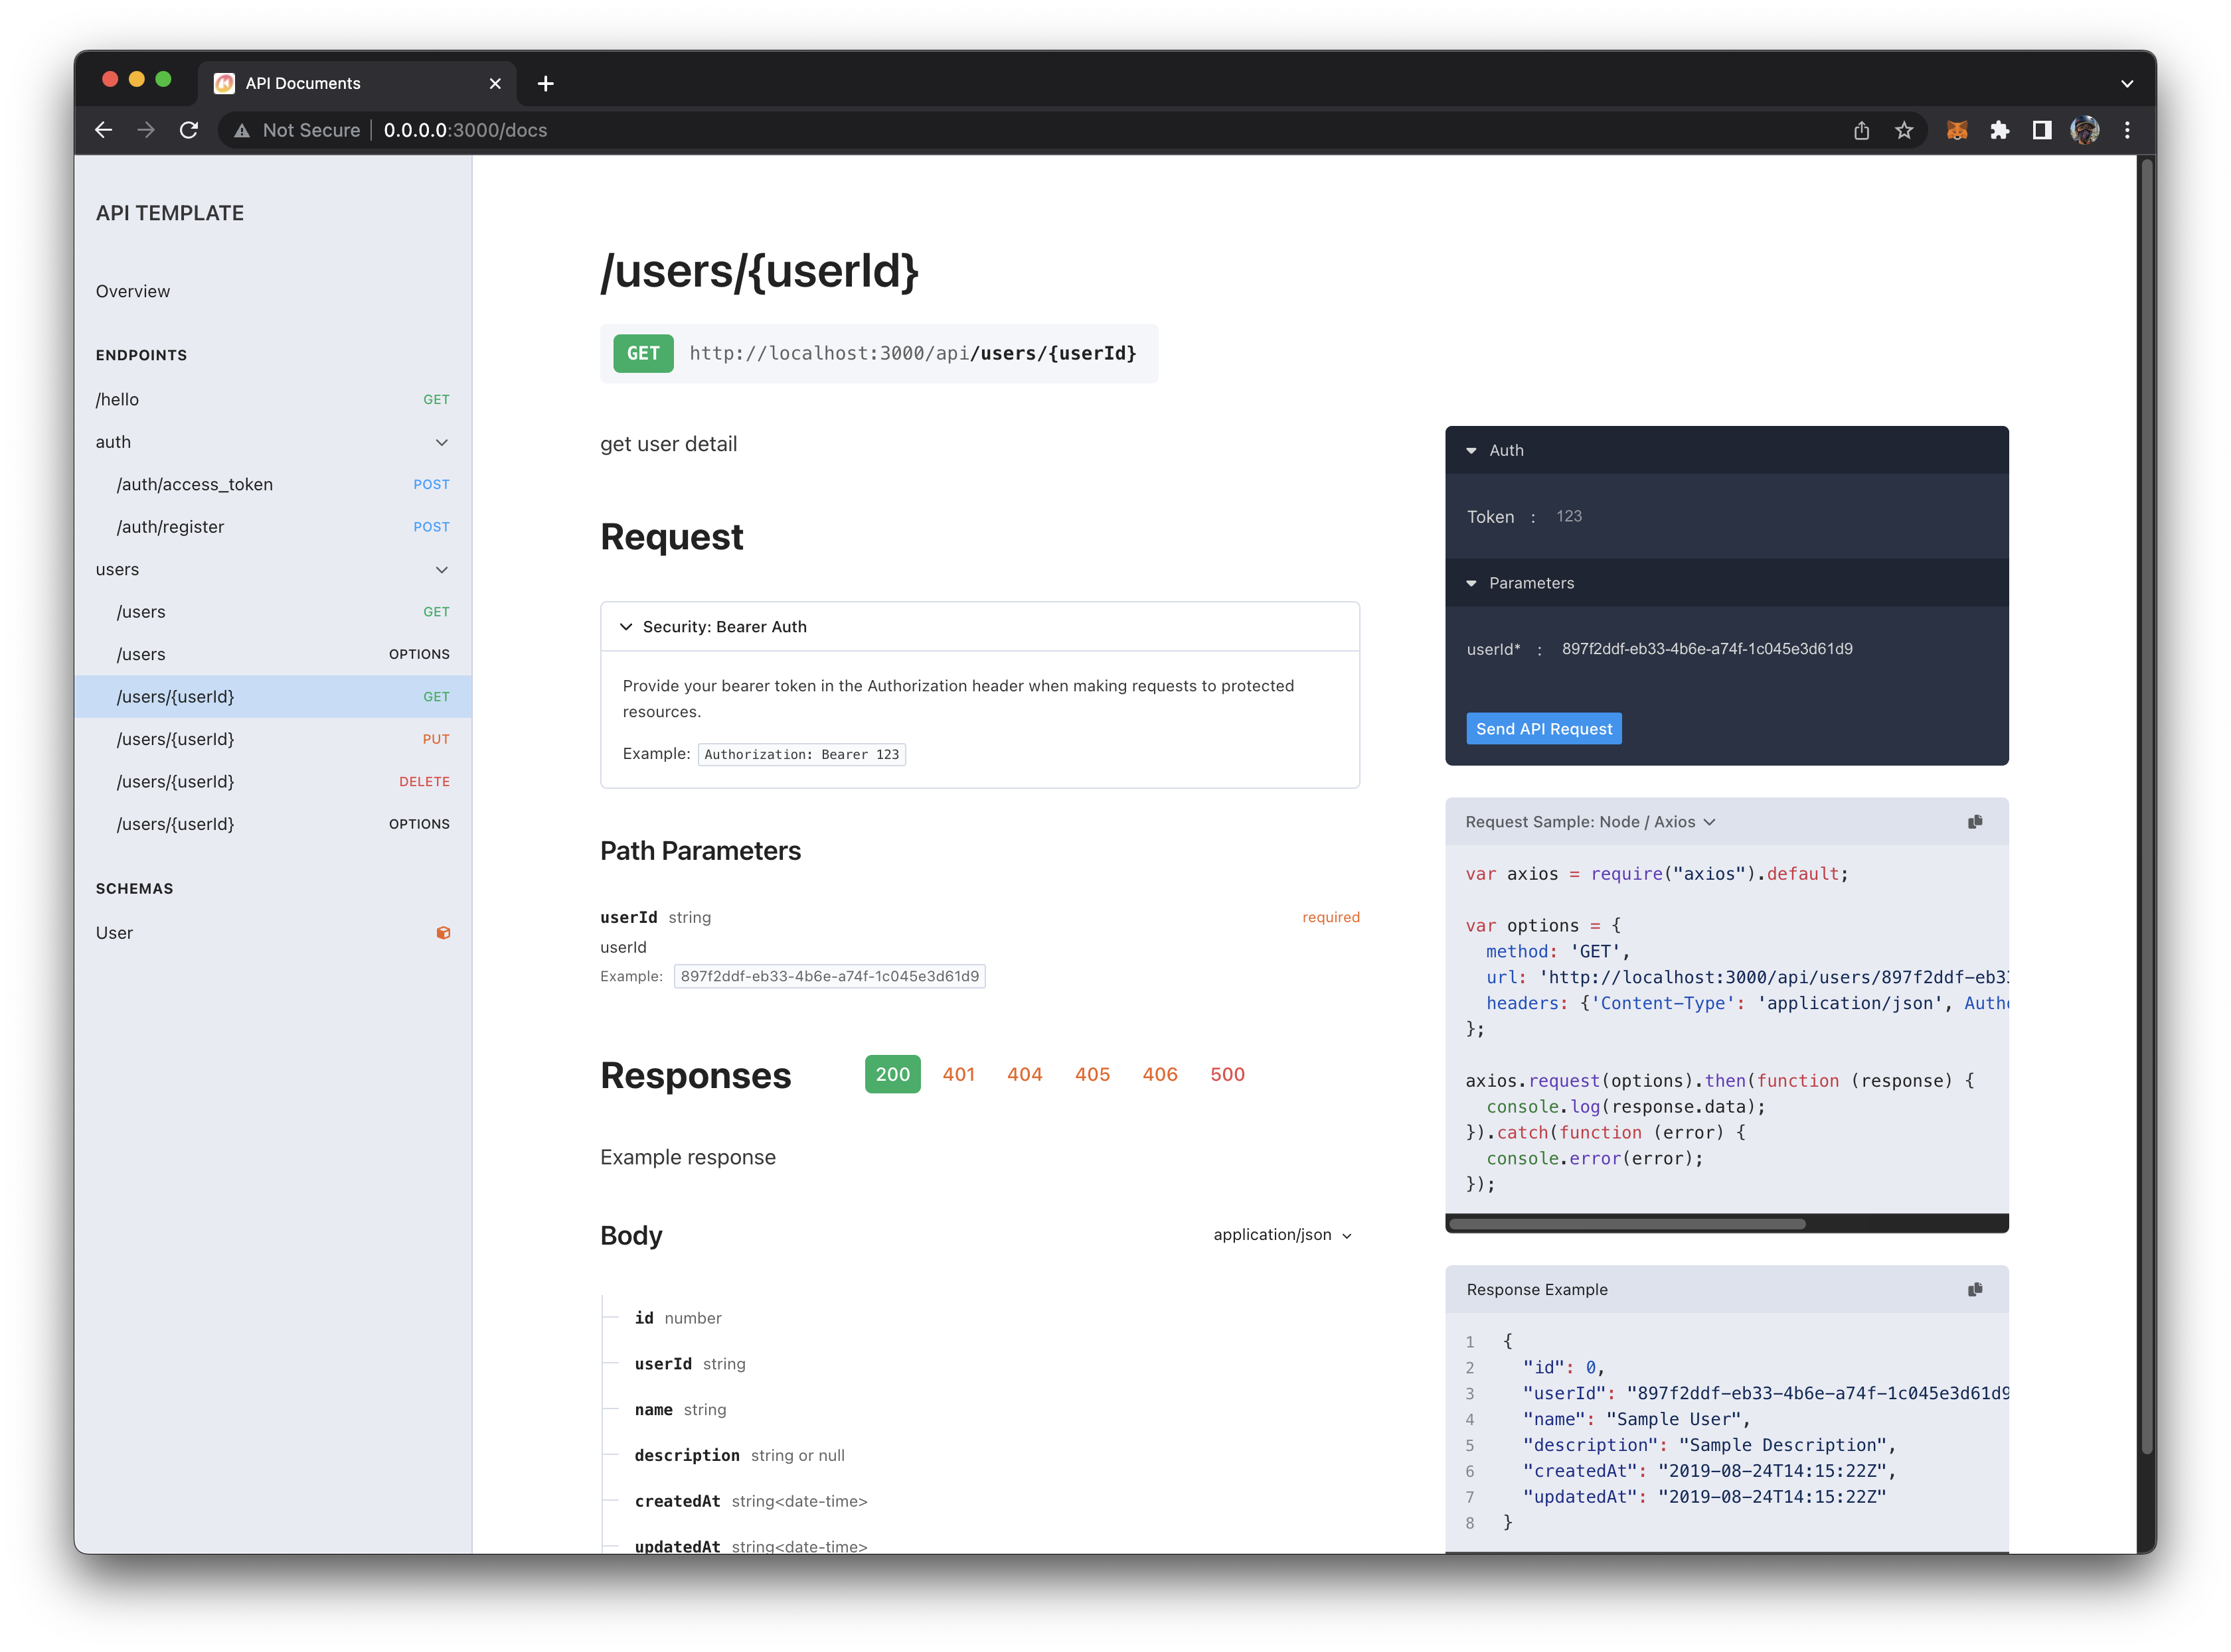This screenshot has height=1652, width=2231.
Task: Click the share page icon
Action: (x=1860, y=130)
